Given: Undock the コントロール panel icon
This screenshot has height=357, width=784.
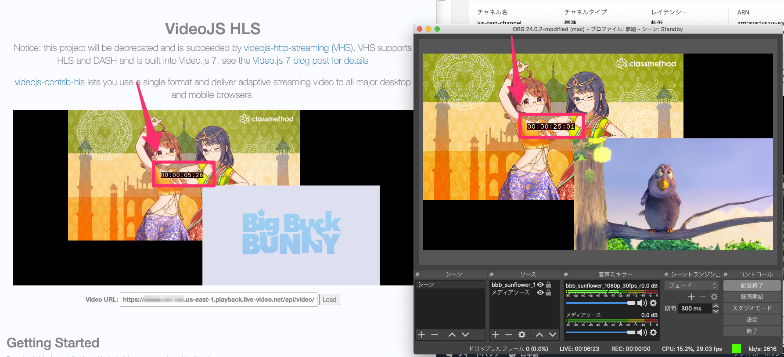Looking at the screenshot, I should 726,274.
